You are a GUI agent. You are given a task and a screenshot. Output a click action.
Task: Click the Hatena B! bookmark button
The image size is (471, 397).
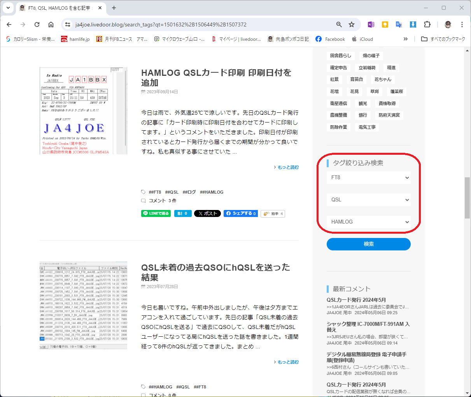(x=183, y=213)
